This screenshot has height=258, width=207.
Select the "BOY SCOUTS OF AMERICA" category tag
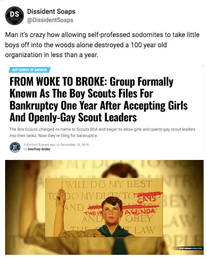(x=29, y=70)
